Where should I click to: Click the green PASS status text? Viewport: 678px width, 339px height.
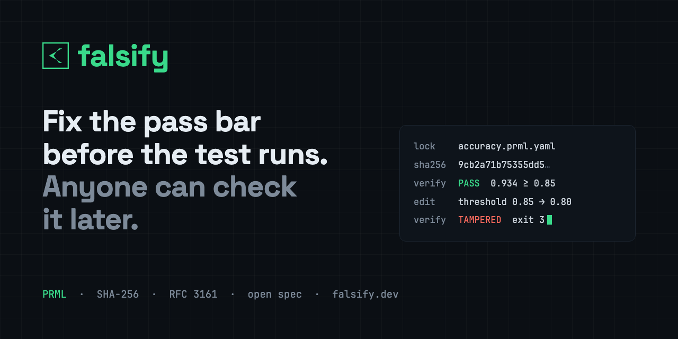(469, 183)
